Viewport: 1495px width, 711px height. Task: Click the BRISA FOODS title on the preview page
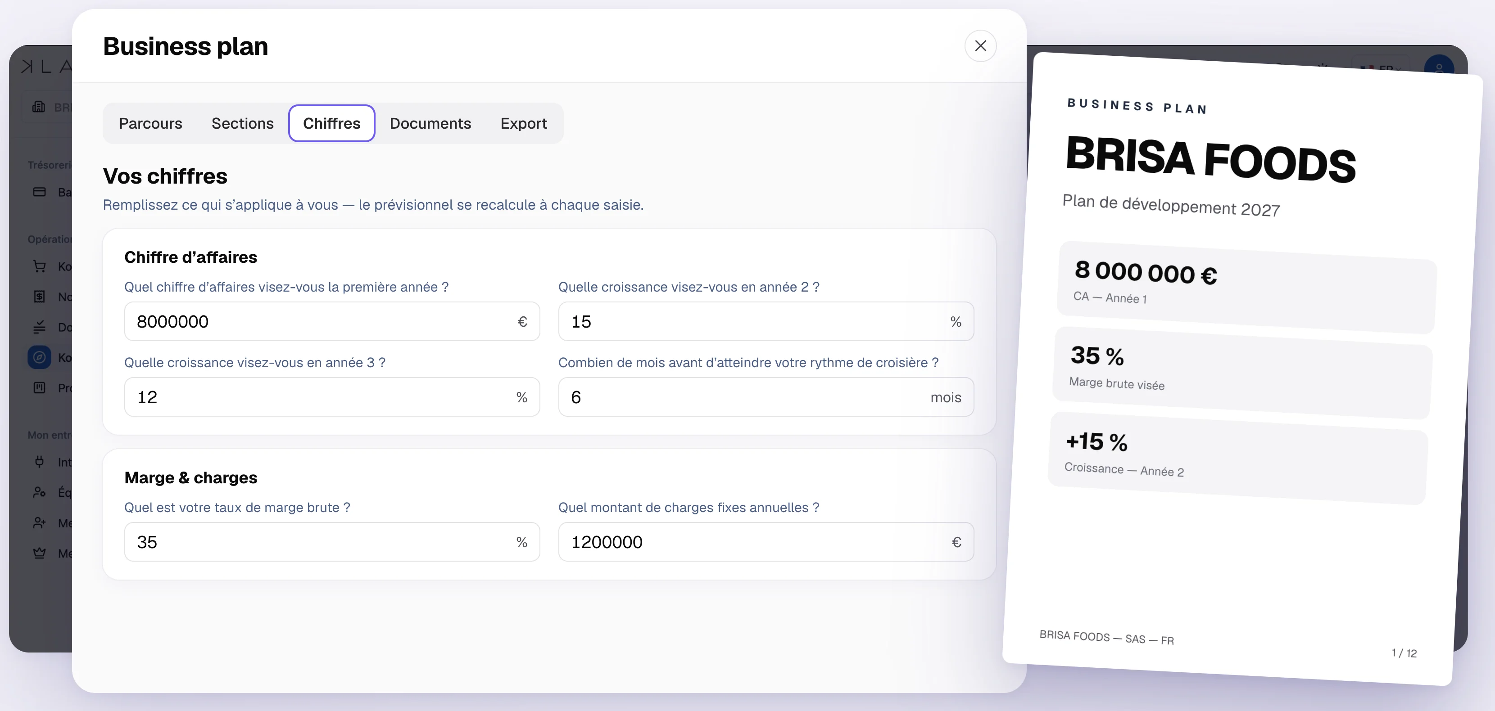(x=1210, y=159)
